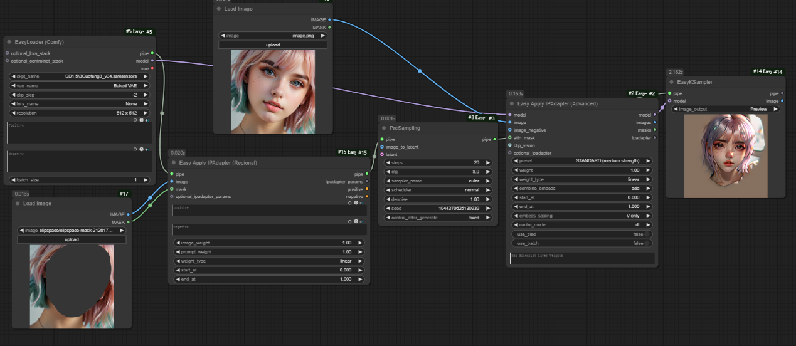Click the attn_mask input socket on IPAdapter Advanced
This screenshot has height=346, width=796.
coord(510,137)
